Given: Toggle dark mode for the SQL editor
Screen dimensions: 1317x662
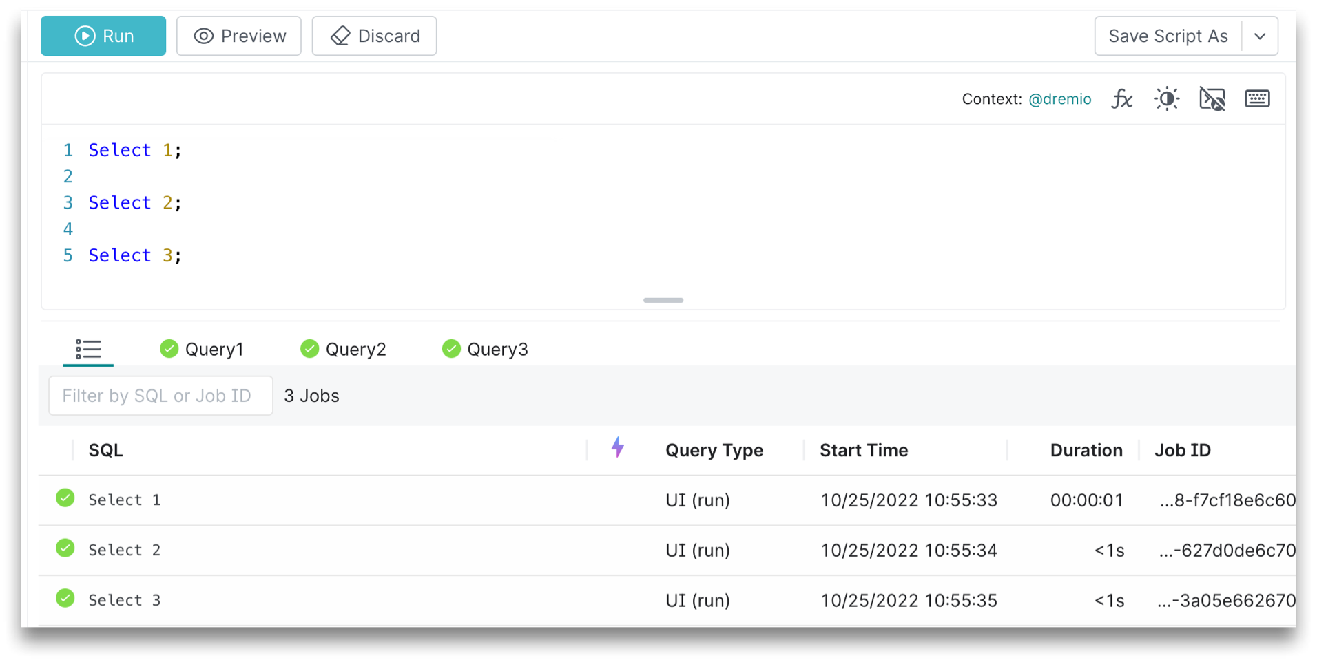Looking at the screenshot, I should click(1166, 98).
